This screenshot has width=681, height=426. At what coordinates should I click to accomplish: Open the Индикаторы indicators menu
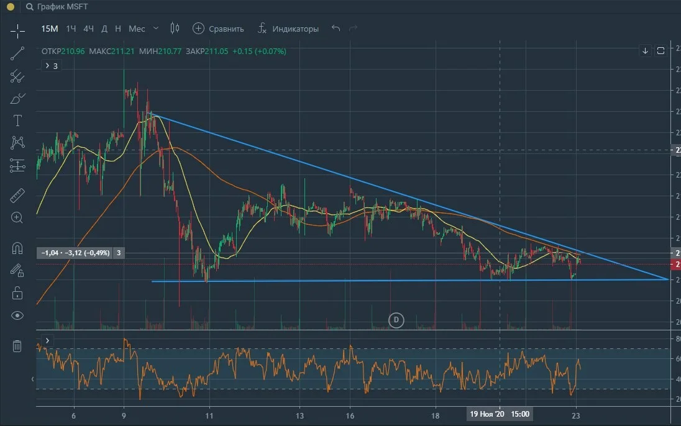coord(288,29)
